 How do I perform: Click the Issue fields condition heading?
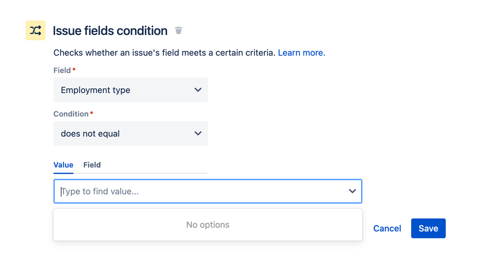tap(110, 31)
